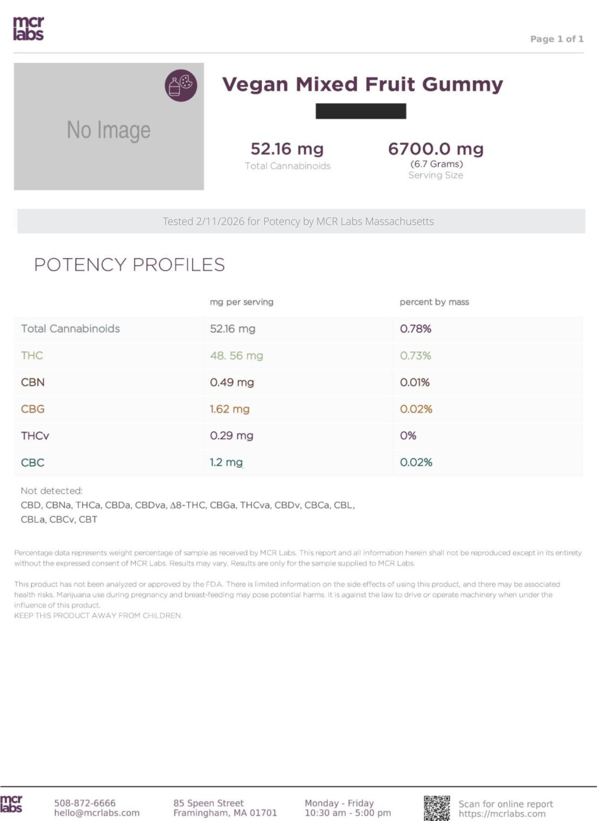Click the CBG 1.62 mg value
The image size is (597, 821).
(230, 409)
